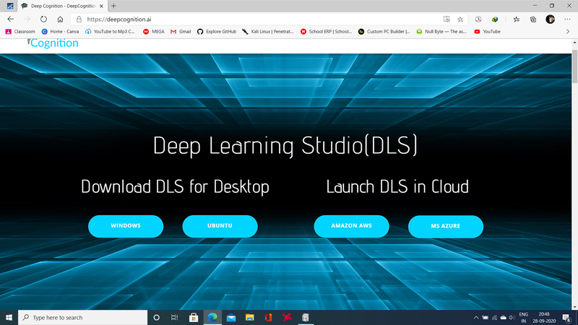
Task: Switch to Edge on taskbar
Action: [x=212, y=317]
